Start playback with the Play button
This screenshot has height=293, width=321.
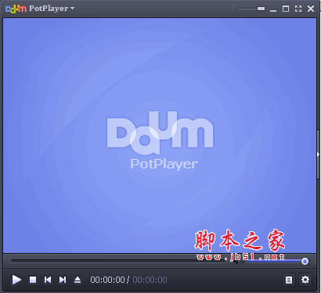click(x=16, y=280)
